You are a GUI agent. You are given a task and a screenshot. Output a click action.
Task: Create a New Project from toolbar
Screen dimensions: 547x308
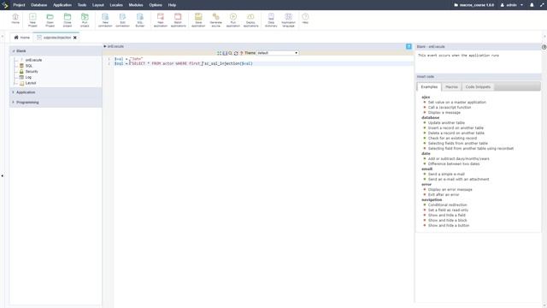32,21
